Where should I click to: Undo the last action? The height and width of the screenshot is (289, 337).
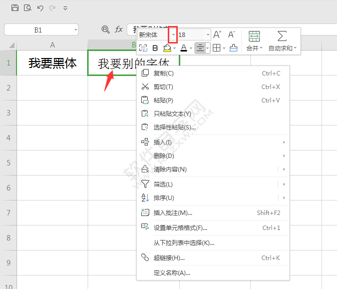[x=40, y=8]
